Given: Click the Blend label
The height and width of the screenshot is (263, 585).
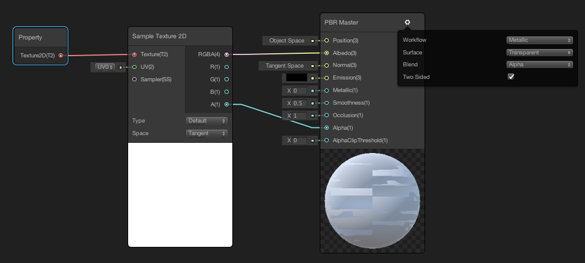Looking at the screenshot, I should click(x=410, y=65).
